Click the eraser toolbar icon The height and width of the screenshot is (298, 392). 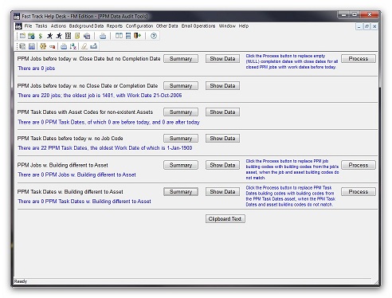pos(84,46)
